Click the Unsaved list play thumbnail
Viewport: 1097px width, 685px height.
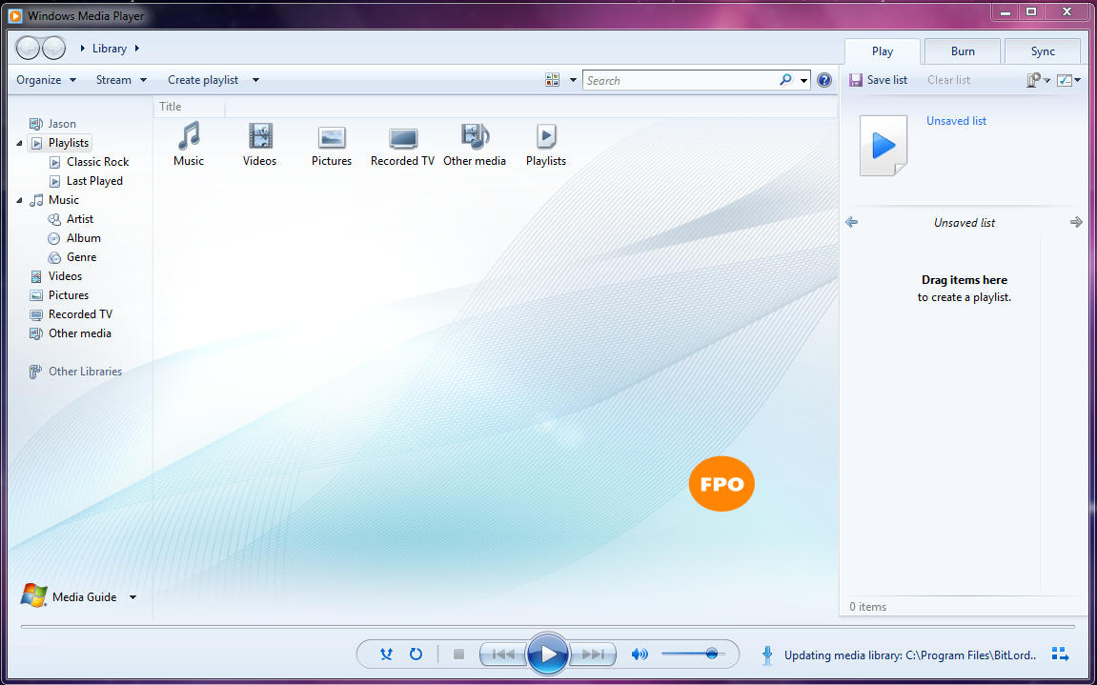(884, 146)
